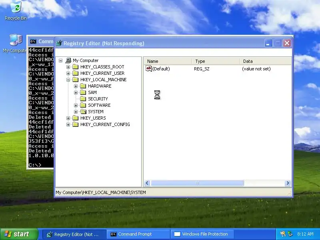Click the second system tray icon by clock
The image size is (320, 240).
[x=290, y=234]
